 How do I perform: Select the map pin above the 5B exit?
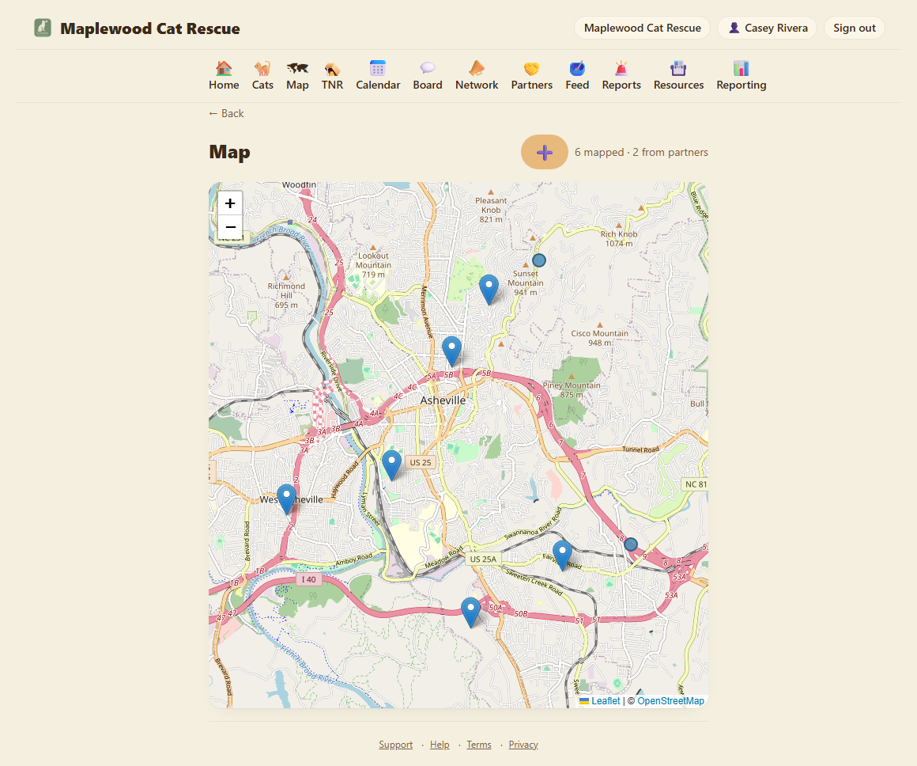coord(451,351)
